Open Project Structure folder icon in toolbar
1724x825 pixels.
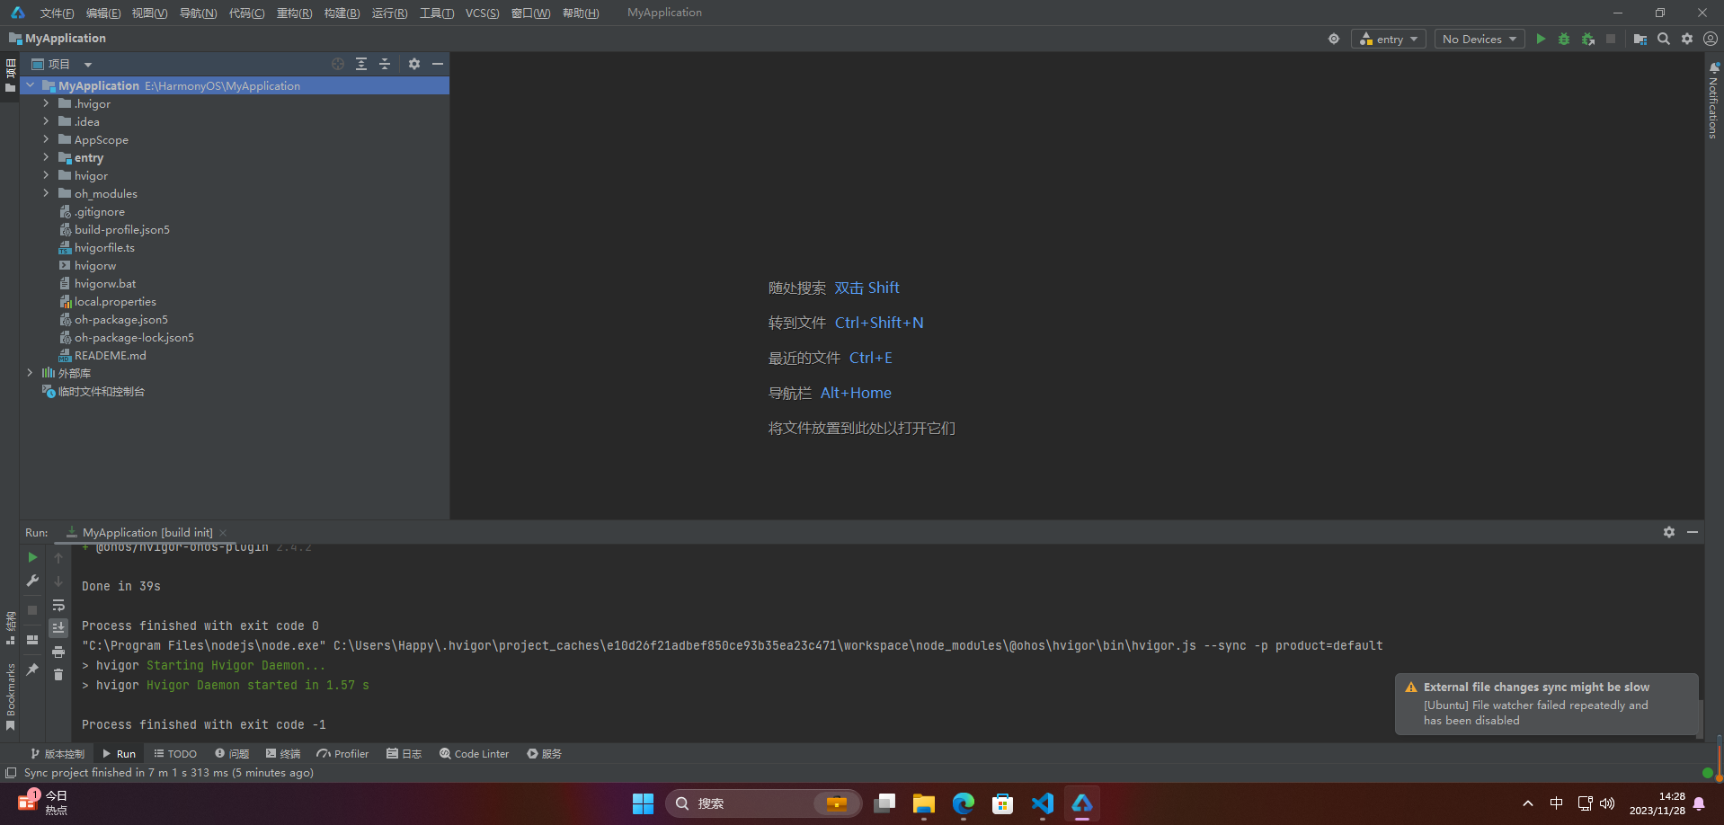point(1640,39)
